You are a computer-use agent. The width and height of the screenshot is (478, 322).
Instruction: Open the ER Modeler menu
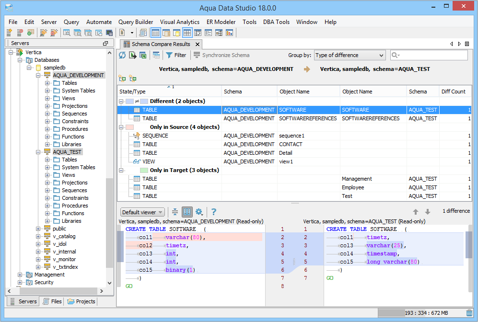pyautogui.click(x=221, y=22)
